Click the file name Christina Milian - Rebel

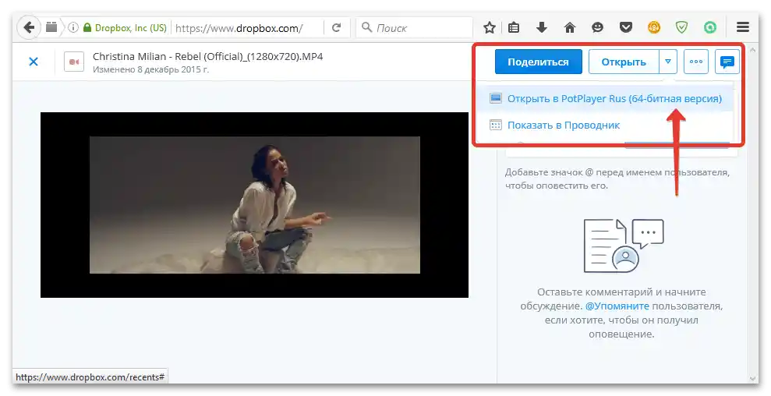click(x=207, y=56)
